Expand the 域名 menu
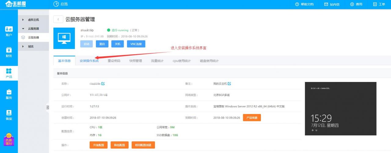Image resolution: width=391 pixels, height=153 pixels. (33, 46)
